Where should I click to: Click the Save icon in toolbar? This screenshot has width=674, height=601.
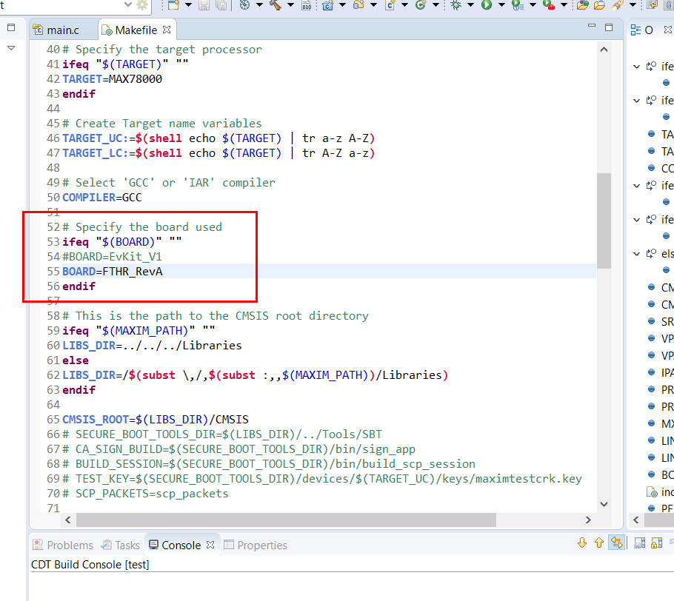pyautogui.click(x=204, y=4)
